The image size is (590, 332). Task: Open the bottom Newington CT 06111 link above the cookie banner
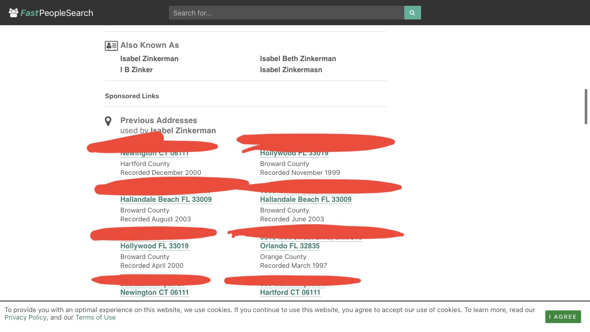coord(155,293)
